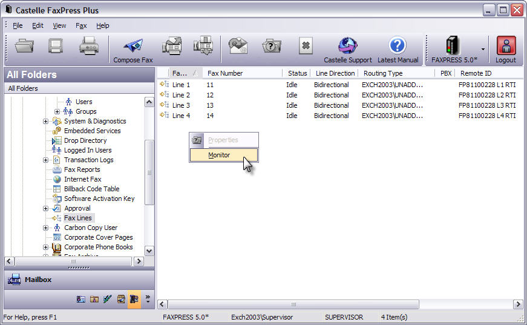Select Embedded Services in the tree

click(92, 131)
